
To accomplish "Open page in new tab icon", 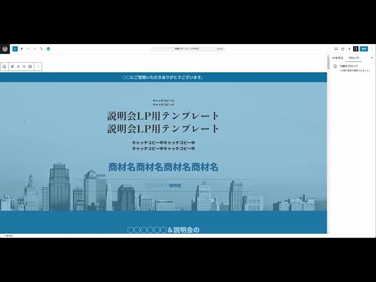I will click(343, 49).
